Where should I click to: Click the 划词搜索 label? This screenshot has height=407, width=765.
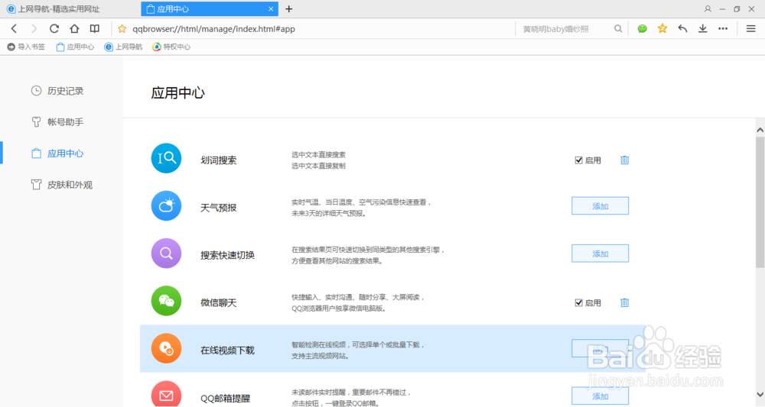point(219,160)
